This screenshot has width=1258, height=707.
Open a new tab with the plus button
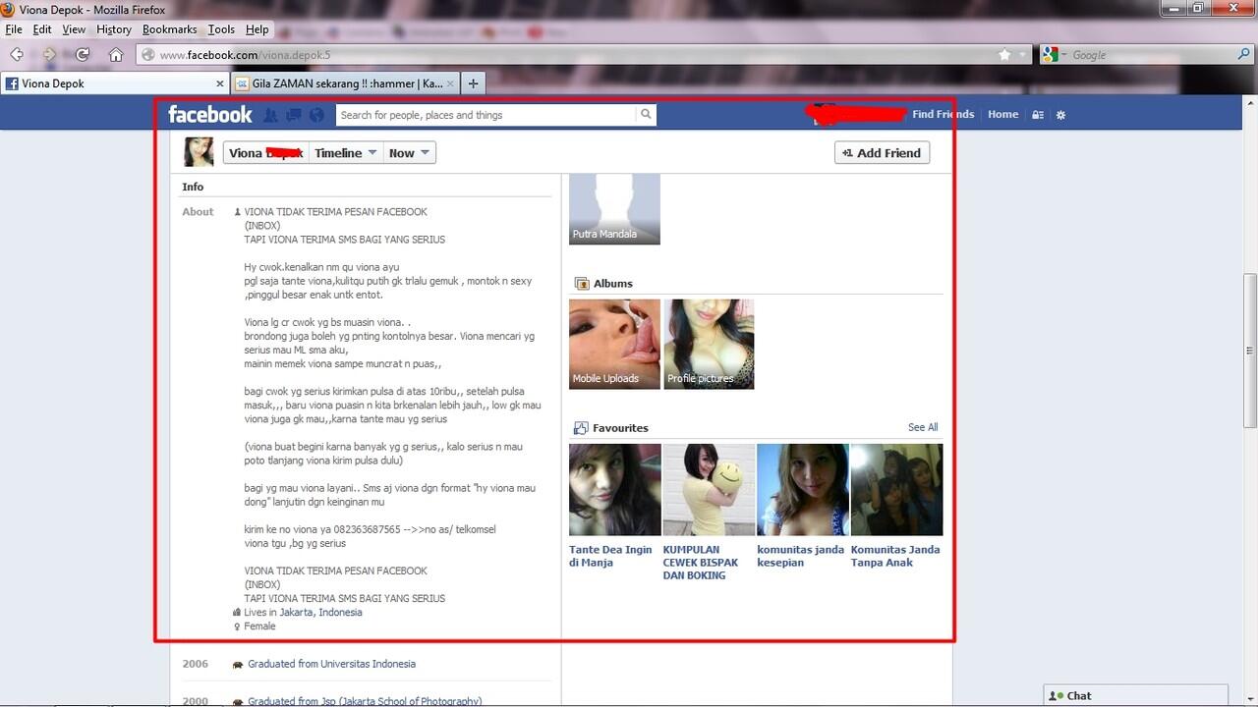coord(473,83)
